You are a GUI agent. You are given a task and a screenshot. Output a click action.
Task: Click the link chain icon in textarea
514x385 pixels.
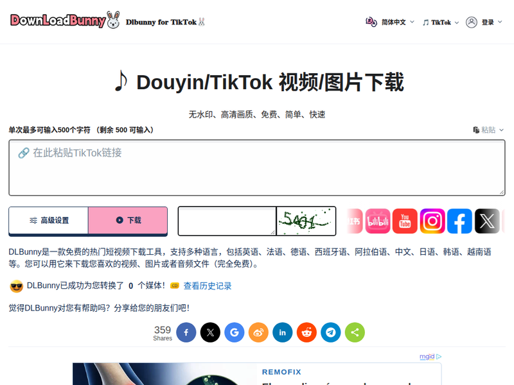[x=24, y=153]
